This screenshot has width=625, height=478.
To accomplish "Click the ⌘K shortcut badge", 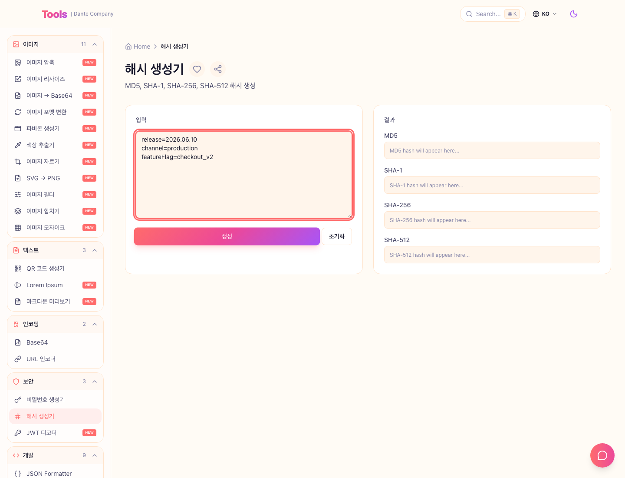I will 512,14.
